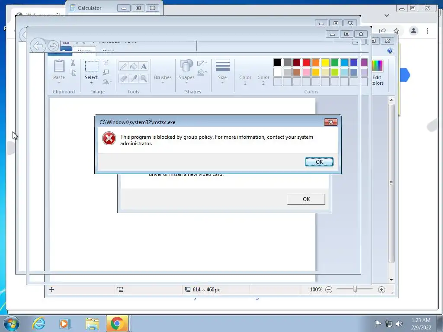Image resolution: width=443 pixels, height=332 pixels.
Task: Click the Cut scissors icon in Paint
Action: click(73, 63)
